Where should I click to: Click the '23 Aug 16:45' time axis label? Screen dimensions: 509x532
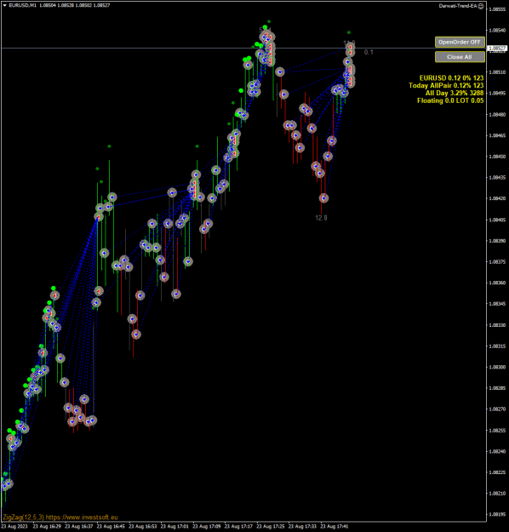coord(111,527)
